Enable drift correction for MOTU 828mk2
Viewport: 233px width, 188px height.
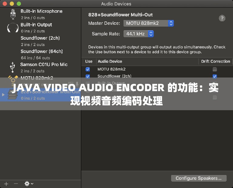pyautogui.click(x=214, y=69)
